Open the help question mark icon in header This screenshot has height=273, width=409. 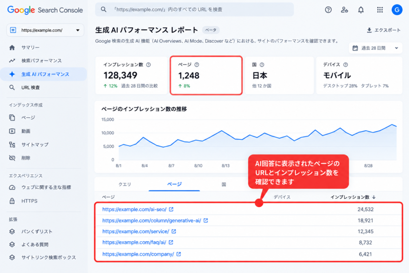[328, 10]
